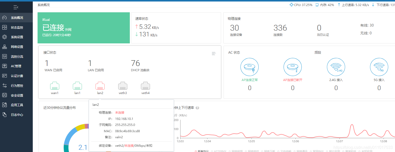Click 内存: 42% text in top bar
The image size is (395, 152).
click(327, 5)
